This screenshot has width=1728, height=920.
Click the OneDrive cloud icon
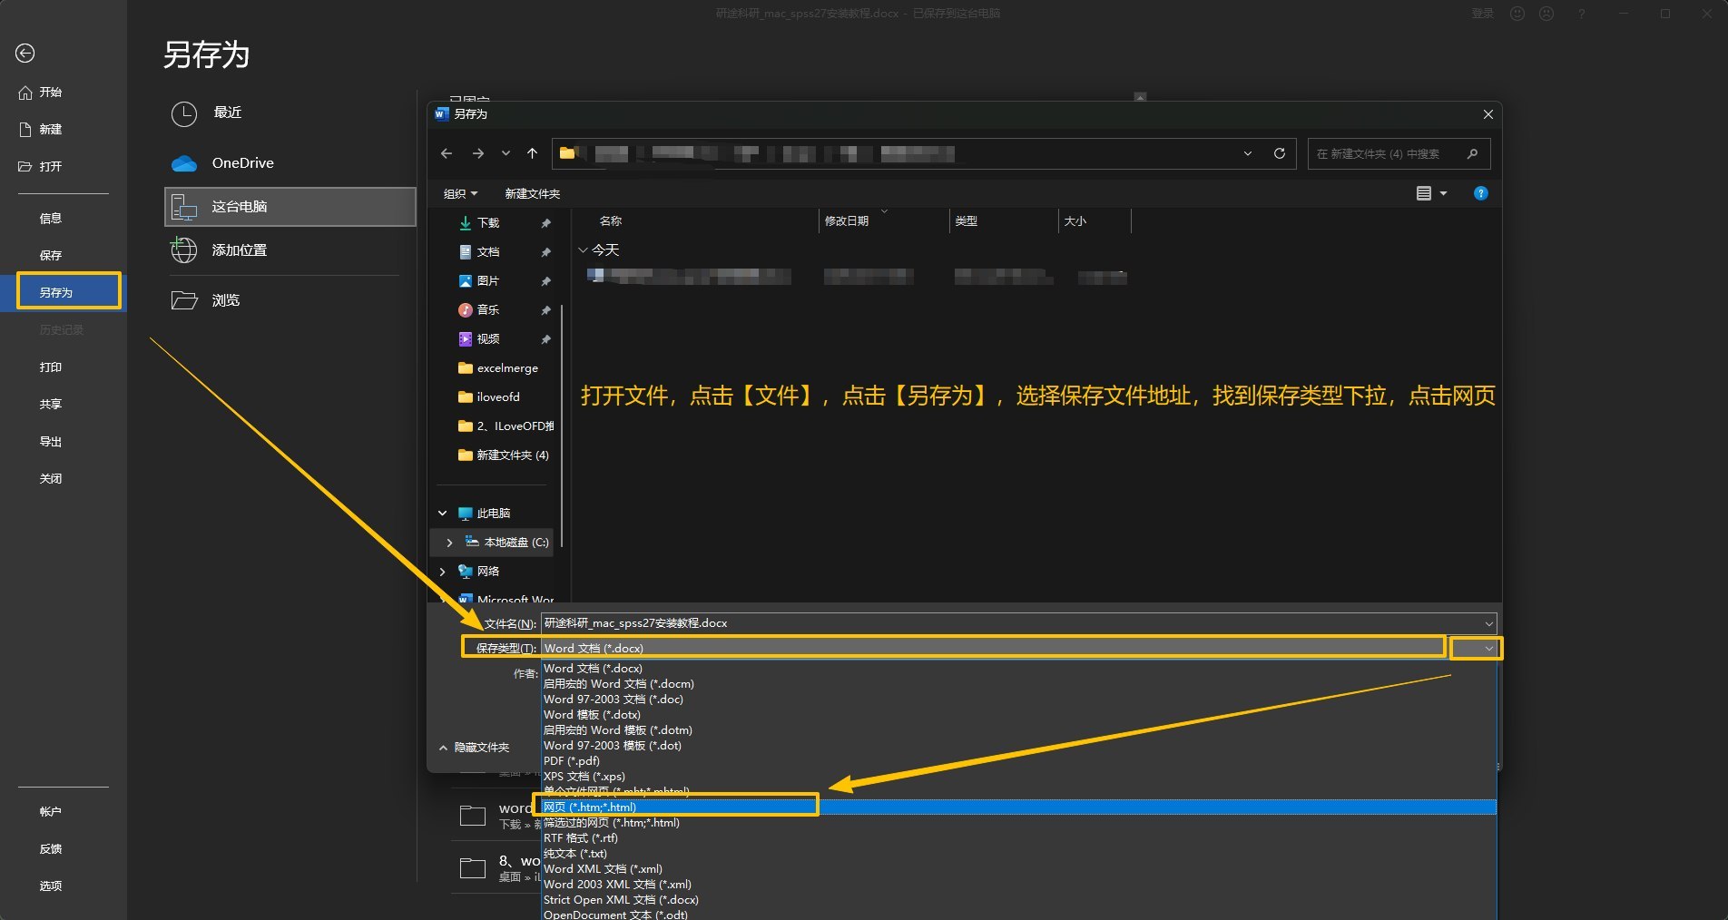coord(184,163)
